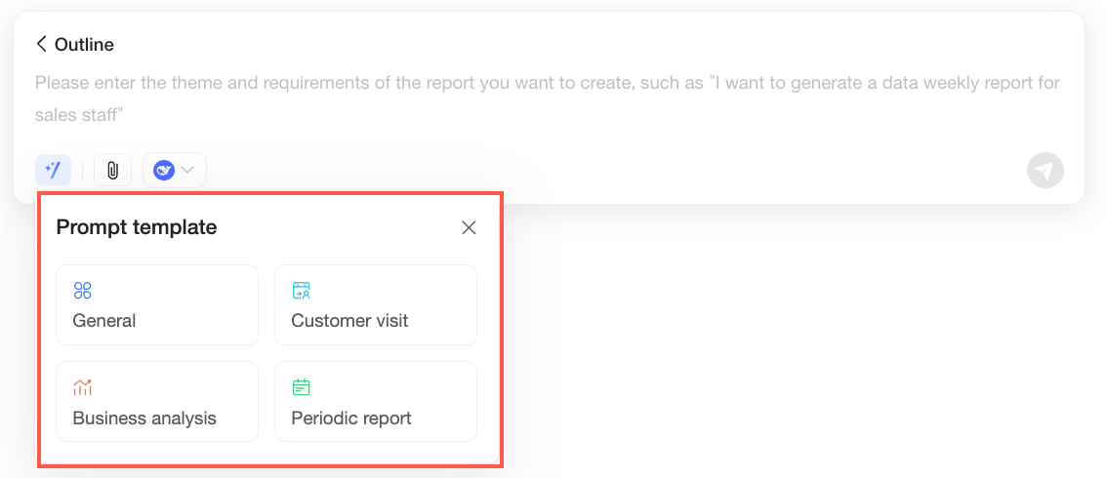Go back via the Outline label
Viewport: 1107px width, 478px height.
click(84, 45)
